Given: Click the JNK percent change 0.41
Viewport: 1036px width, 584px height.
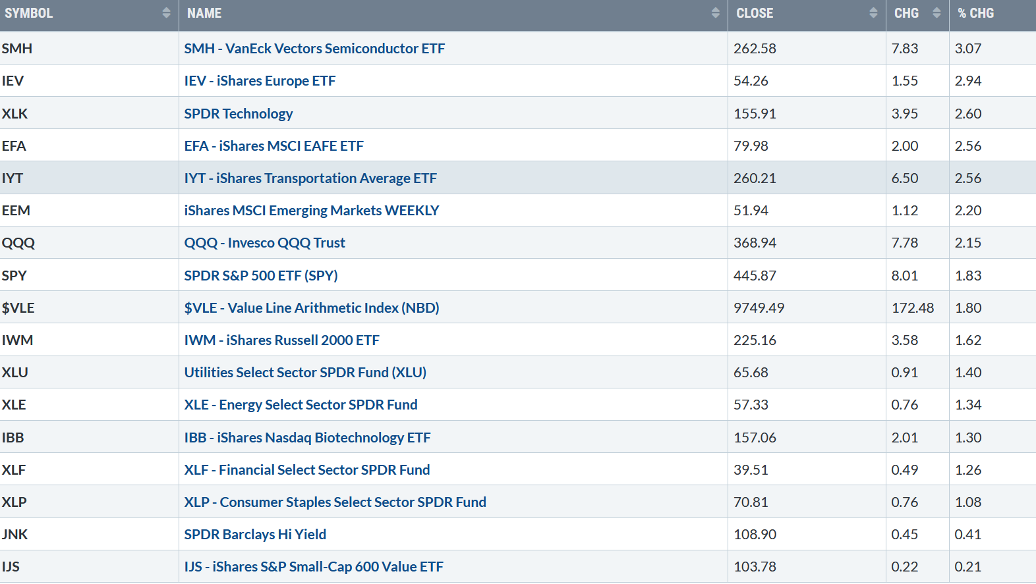Looking at the screenshot, I should coord(968,535).
